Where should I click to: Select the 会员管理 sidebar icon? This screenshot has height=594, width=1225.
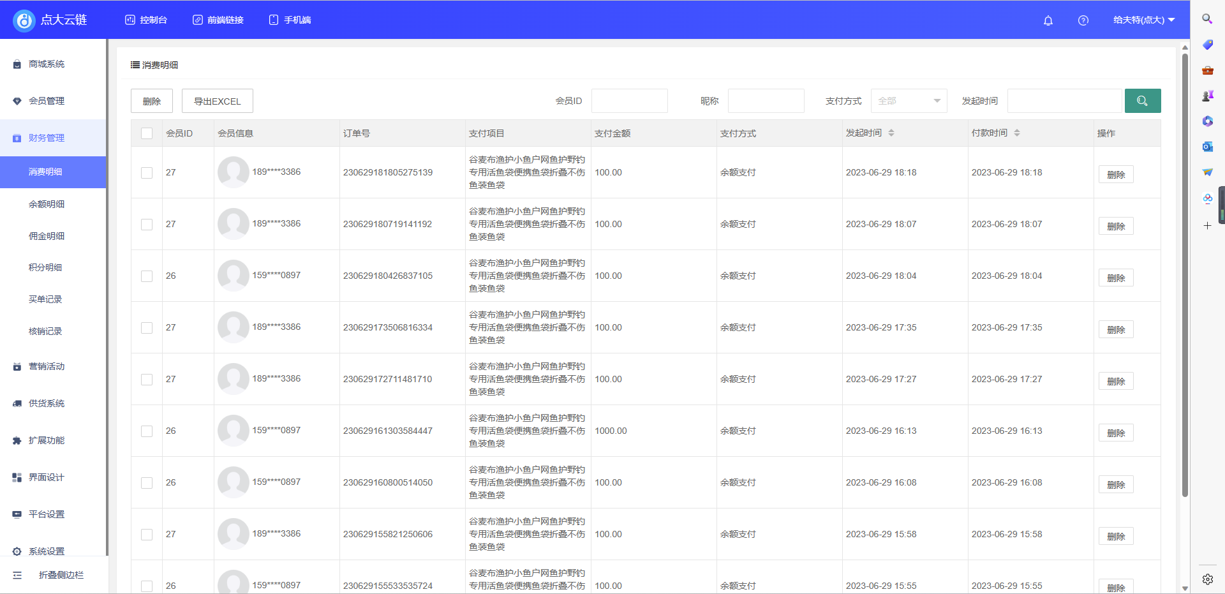(17, 100)
